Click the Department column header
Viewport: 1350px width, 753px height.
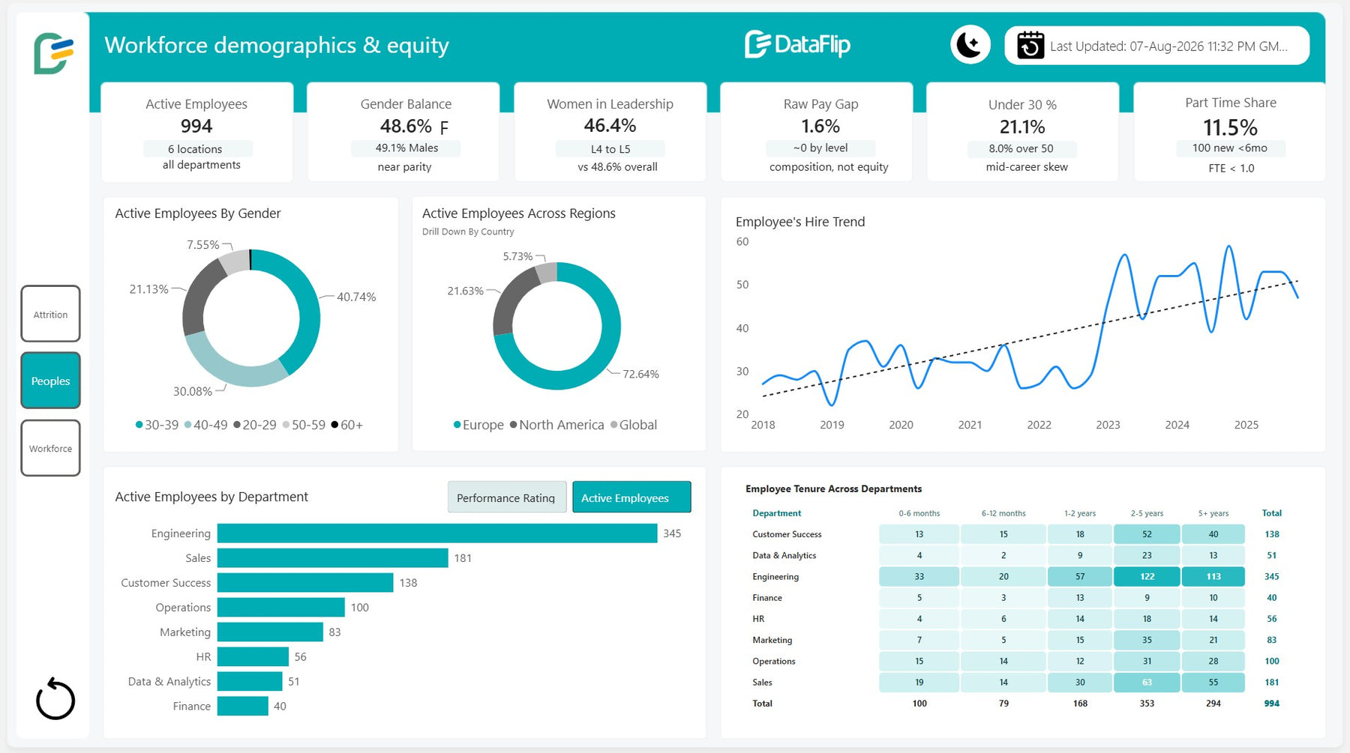point(777,513)
